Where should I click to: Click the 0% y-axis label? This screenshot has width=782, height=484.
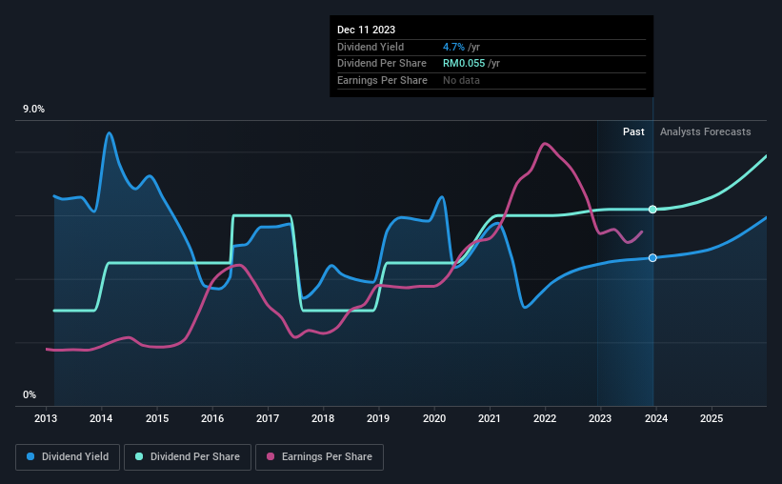(30, 394)
